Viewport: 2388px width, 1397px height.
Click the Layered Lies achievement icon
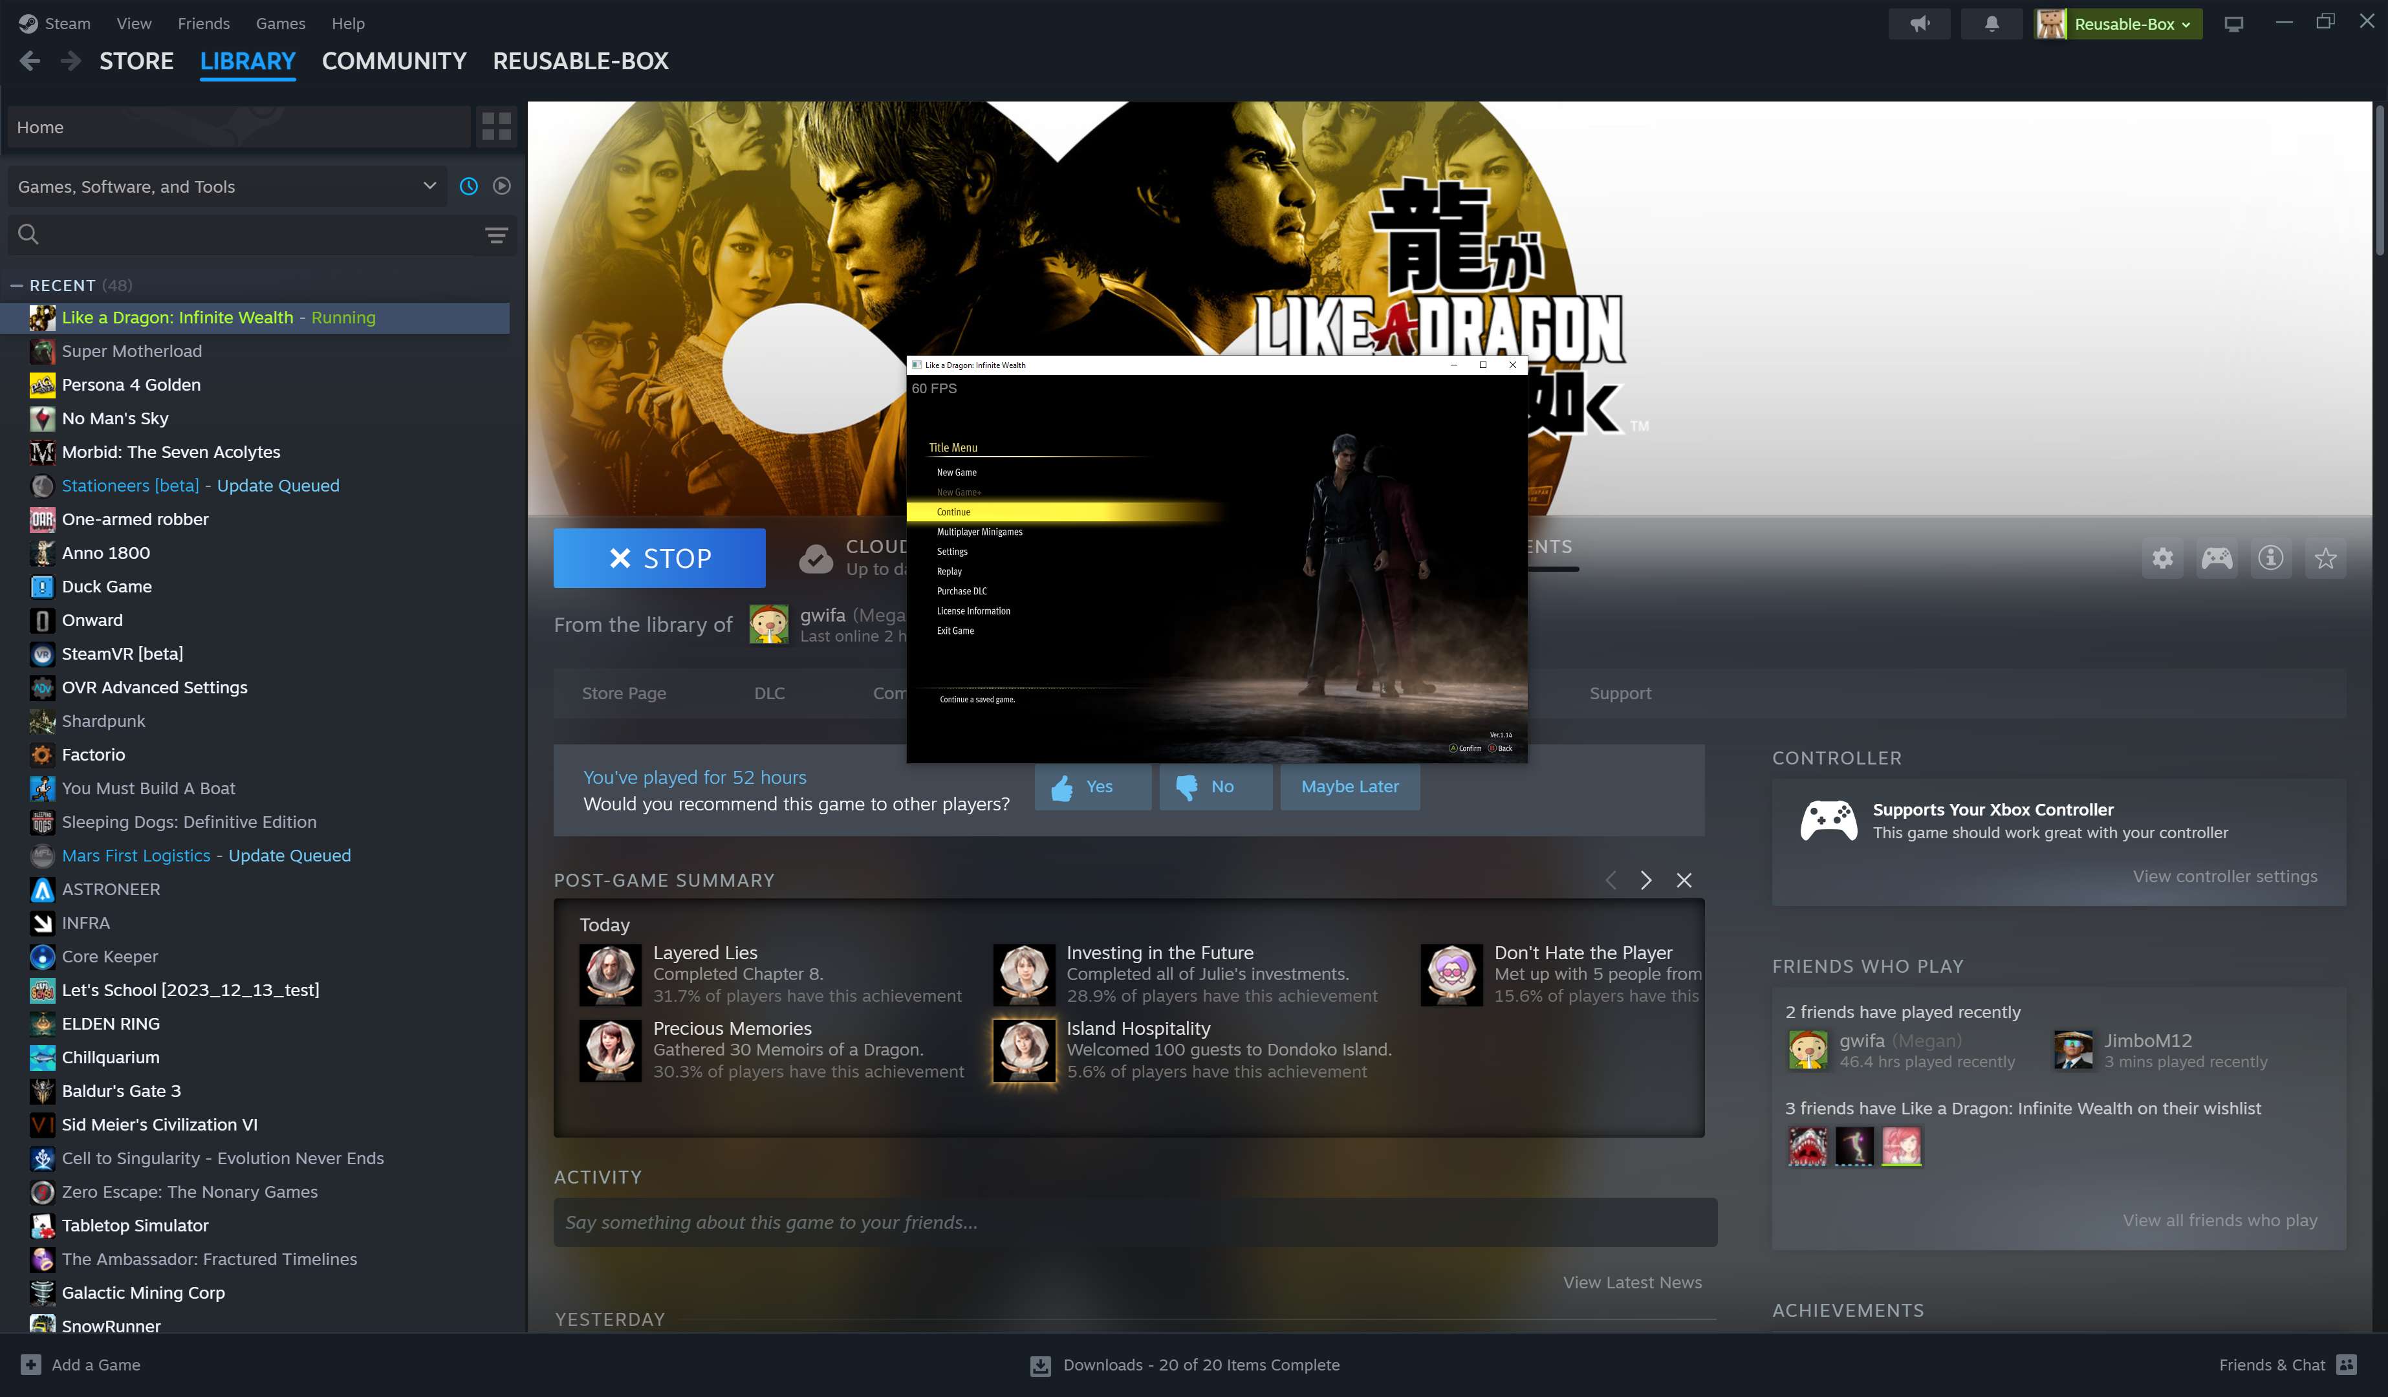pyautogui.click(x=611, y=974)
